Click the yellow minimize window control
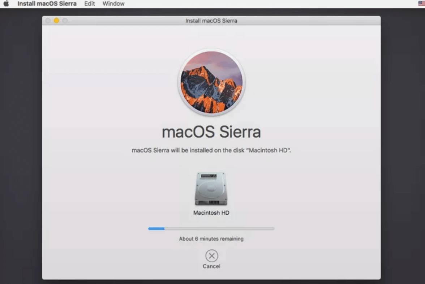Image resolution: width=425 pixels, height=284 pixels. point(56,21)
